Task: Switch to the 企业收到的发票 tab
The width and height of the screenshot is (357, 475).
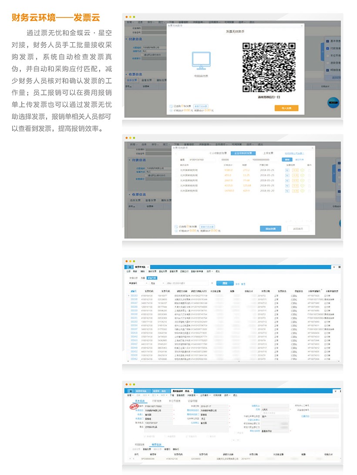Action: (x=243, y=153)
